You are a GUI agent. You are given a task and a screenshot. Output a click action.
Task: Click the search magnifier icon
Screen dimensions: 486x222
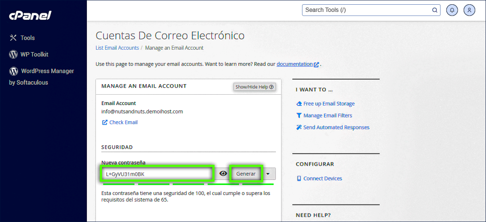click(434, 10)
